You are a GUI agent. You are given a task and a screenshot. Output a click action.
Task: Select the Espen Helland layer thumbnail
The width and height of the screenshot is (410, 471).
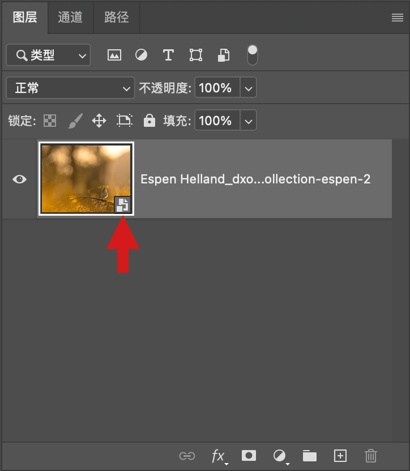(86, 179)
